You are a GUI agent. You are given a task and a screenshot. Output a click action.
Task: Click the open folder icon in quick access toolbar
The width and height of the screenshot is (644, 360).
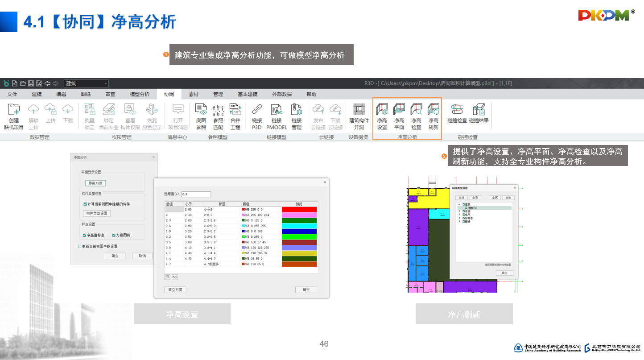coord(23,83)
